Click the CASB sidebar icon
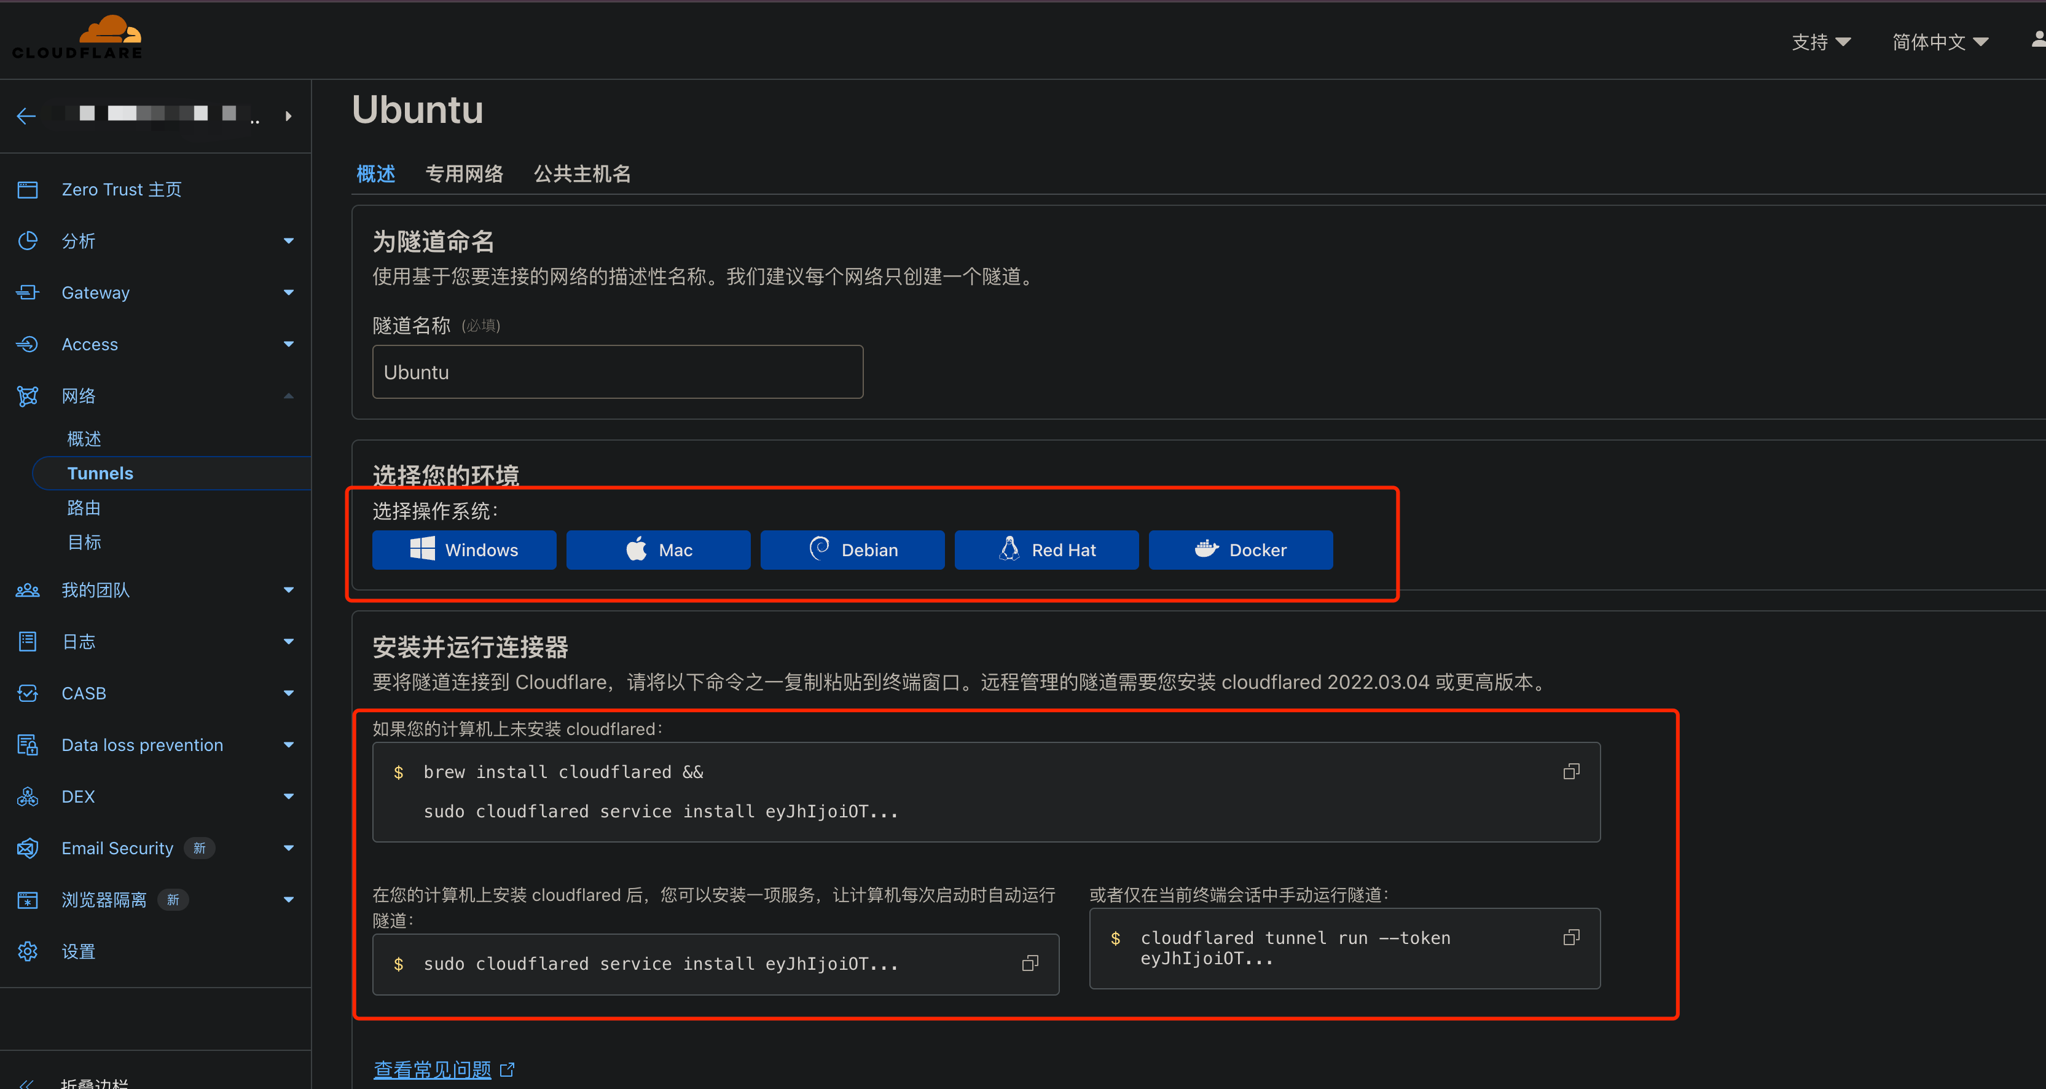The height and width of the screenshot is (1089, 2046). point(28,693)
